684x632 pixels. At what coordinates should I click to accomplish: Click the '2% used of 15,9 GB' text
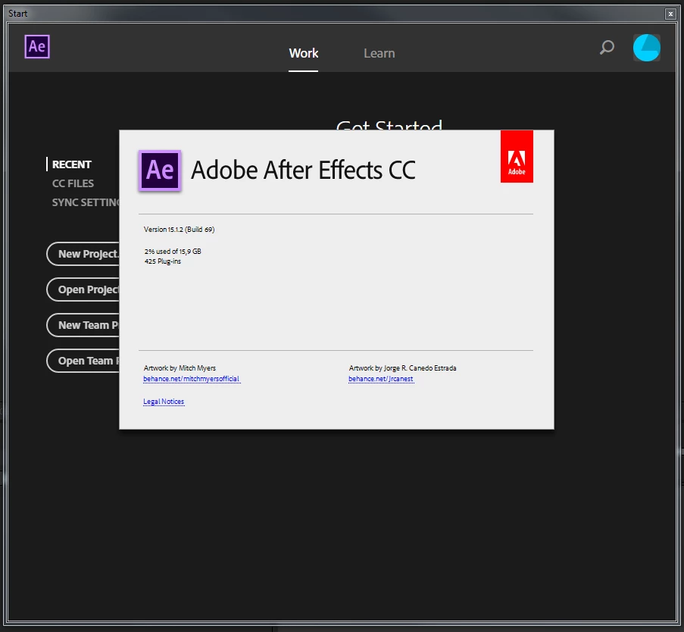click(x=173, y=252)
